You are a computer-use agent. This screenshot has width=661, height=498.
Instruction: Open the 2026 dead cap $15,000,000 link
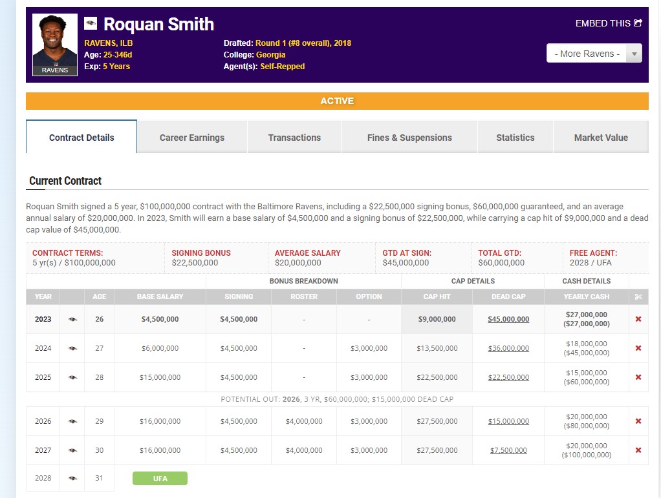click(x=508, y=421)
